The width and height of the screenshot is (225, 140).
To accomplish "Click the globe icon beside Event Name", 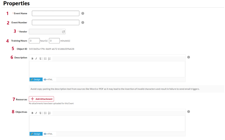I will [x=83, y=13].
